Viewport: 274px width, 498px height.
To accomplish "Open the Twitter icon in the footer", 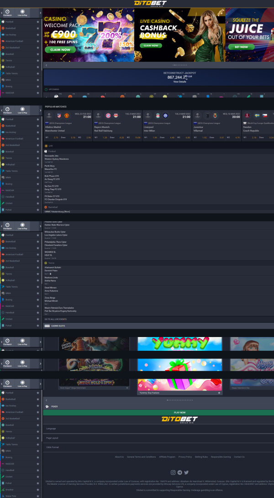I will coord(186,472).
